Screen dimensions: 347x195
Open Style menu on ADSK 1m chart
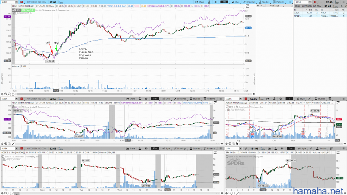(x=236, y=2)
